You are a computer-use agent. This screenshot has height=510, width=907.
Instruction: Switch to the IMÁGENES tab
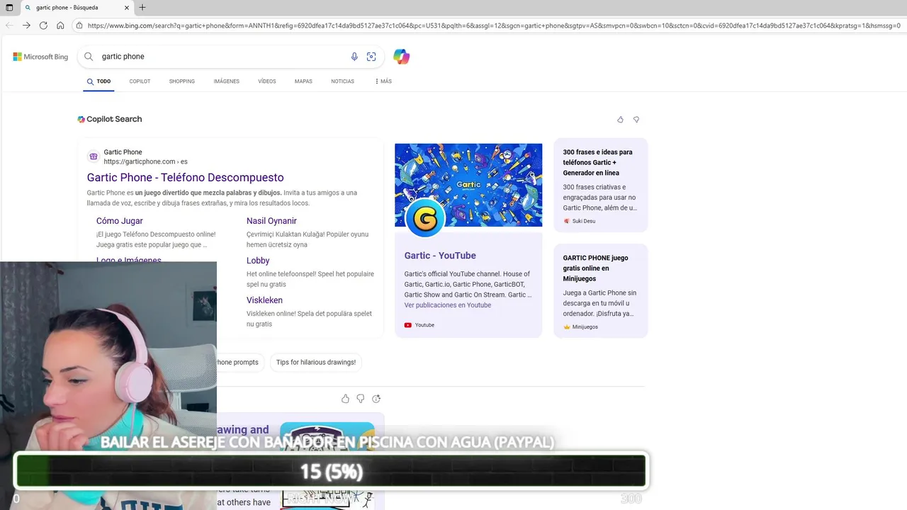tap(227, 81)
